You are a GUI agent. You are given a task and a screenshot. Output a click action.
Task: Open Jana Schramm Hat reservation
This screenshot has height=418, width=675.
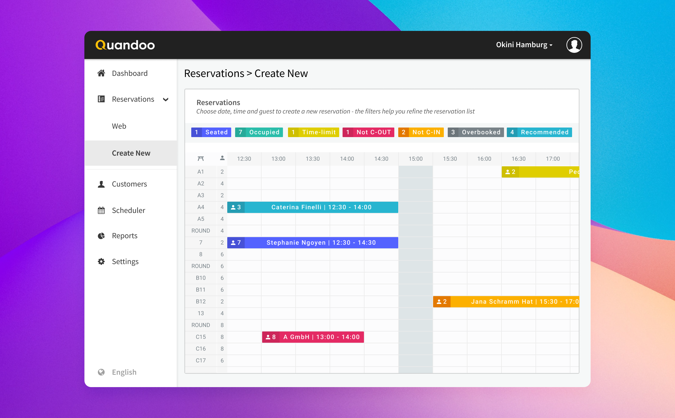tap(506, 302)
